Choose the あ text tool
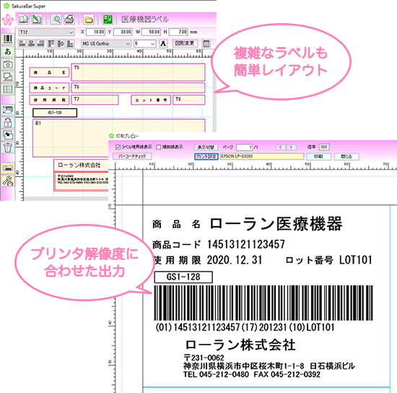Viewport: 397px width, 393px height. click(8, 52)
